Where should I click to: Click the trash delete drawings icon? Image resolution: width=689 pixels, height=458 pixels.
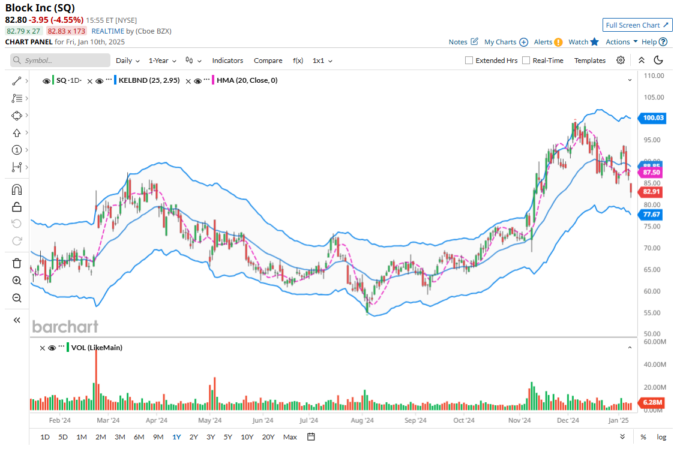[x=17, y=263]
